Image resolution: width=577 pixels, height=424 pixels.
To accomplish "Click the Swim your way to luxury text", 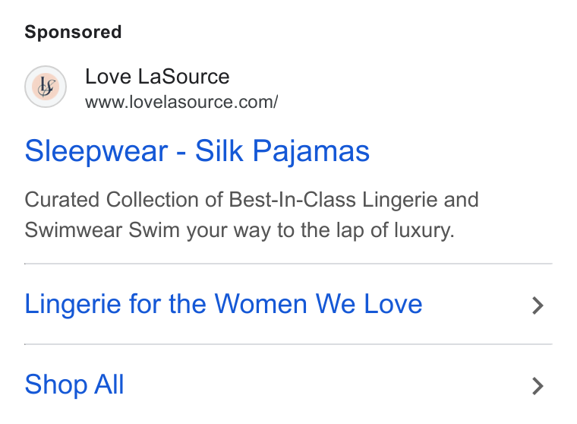I will tap(292, 230).
